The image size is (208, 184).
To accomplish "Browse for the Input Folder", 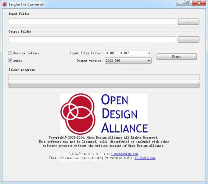I will pos(189,22).
